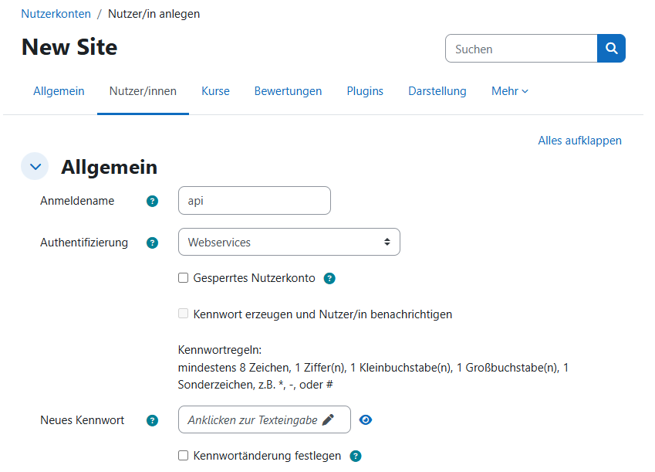
Task: Click inside the Anmeldename field containing api
Action: (x=254, y=200)
